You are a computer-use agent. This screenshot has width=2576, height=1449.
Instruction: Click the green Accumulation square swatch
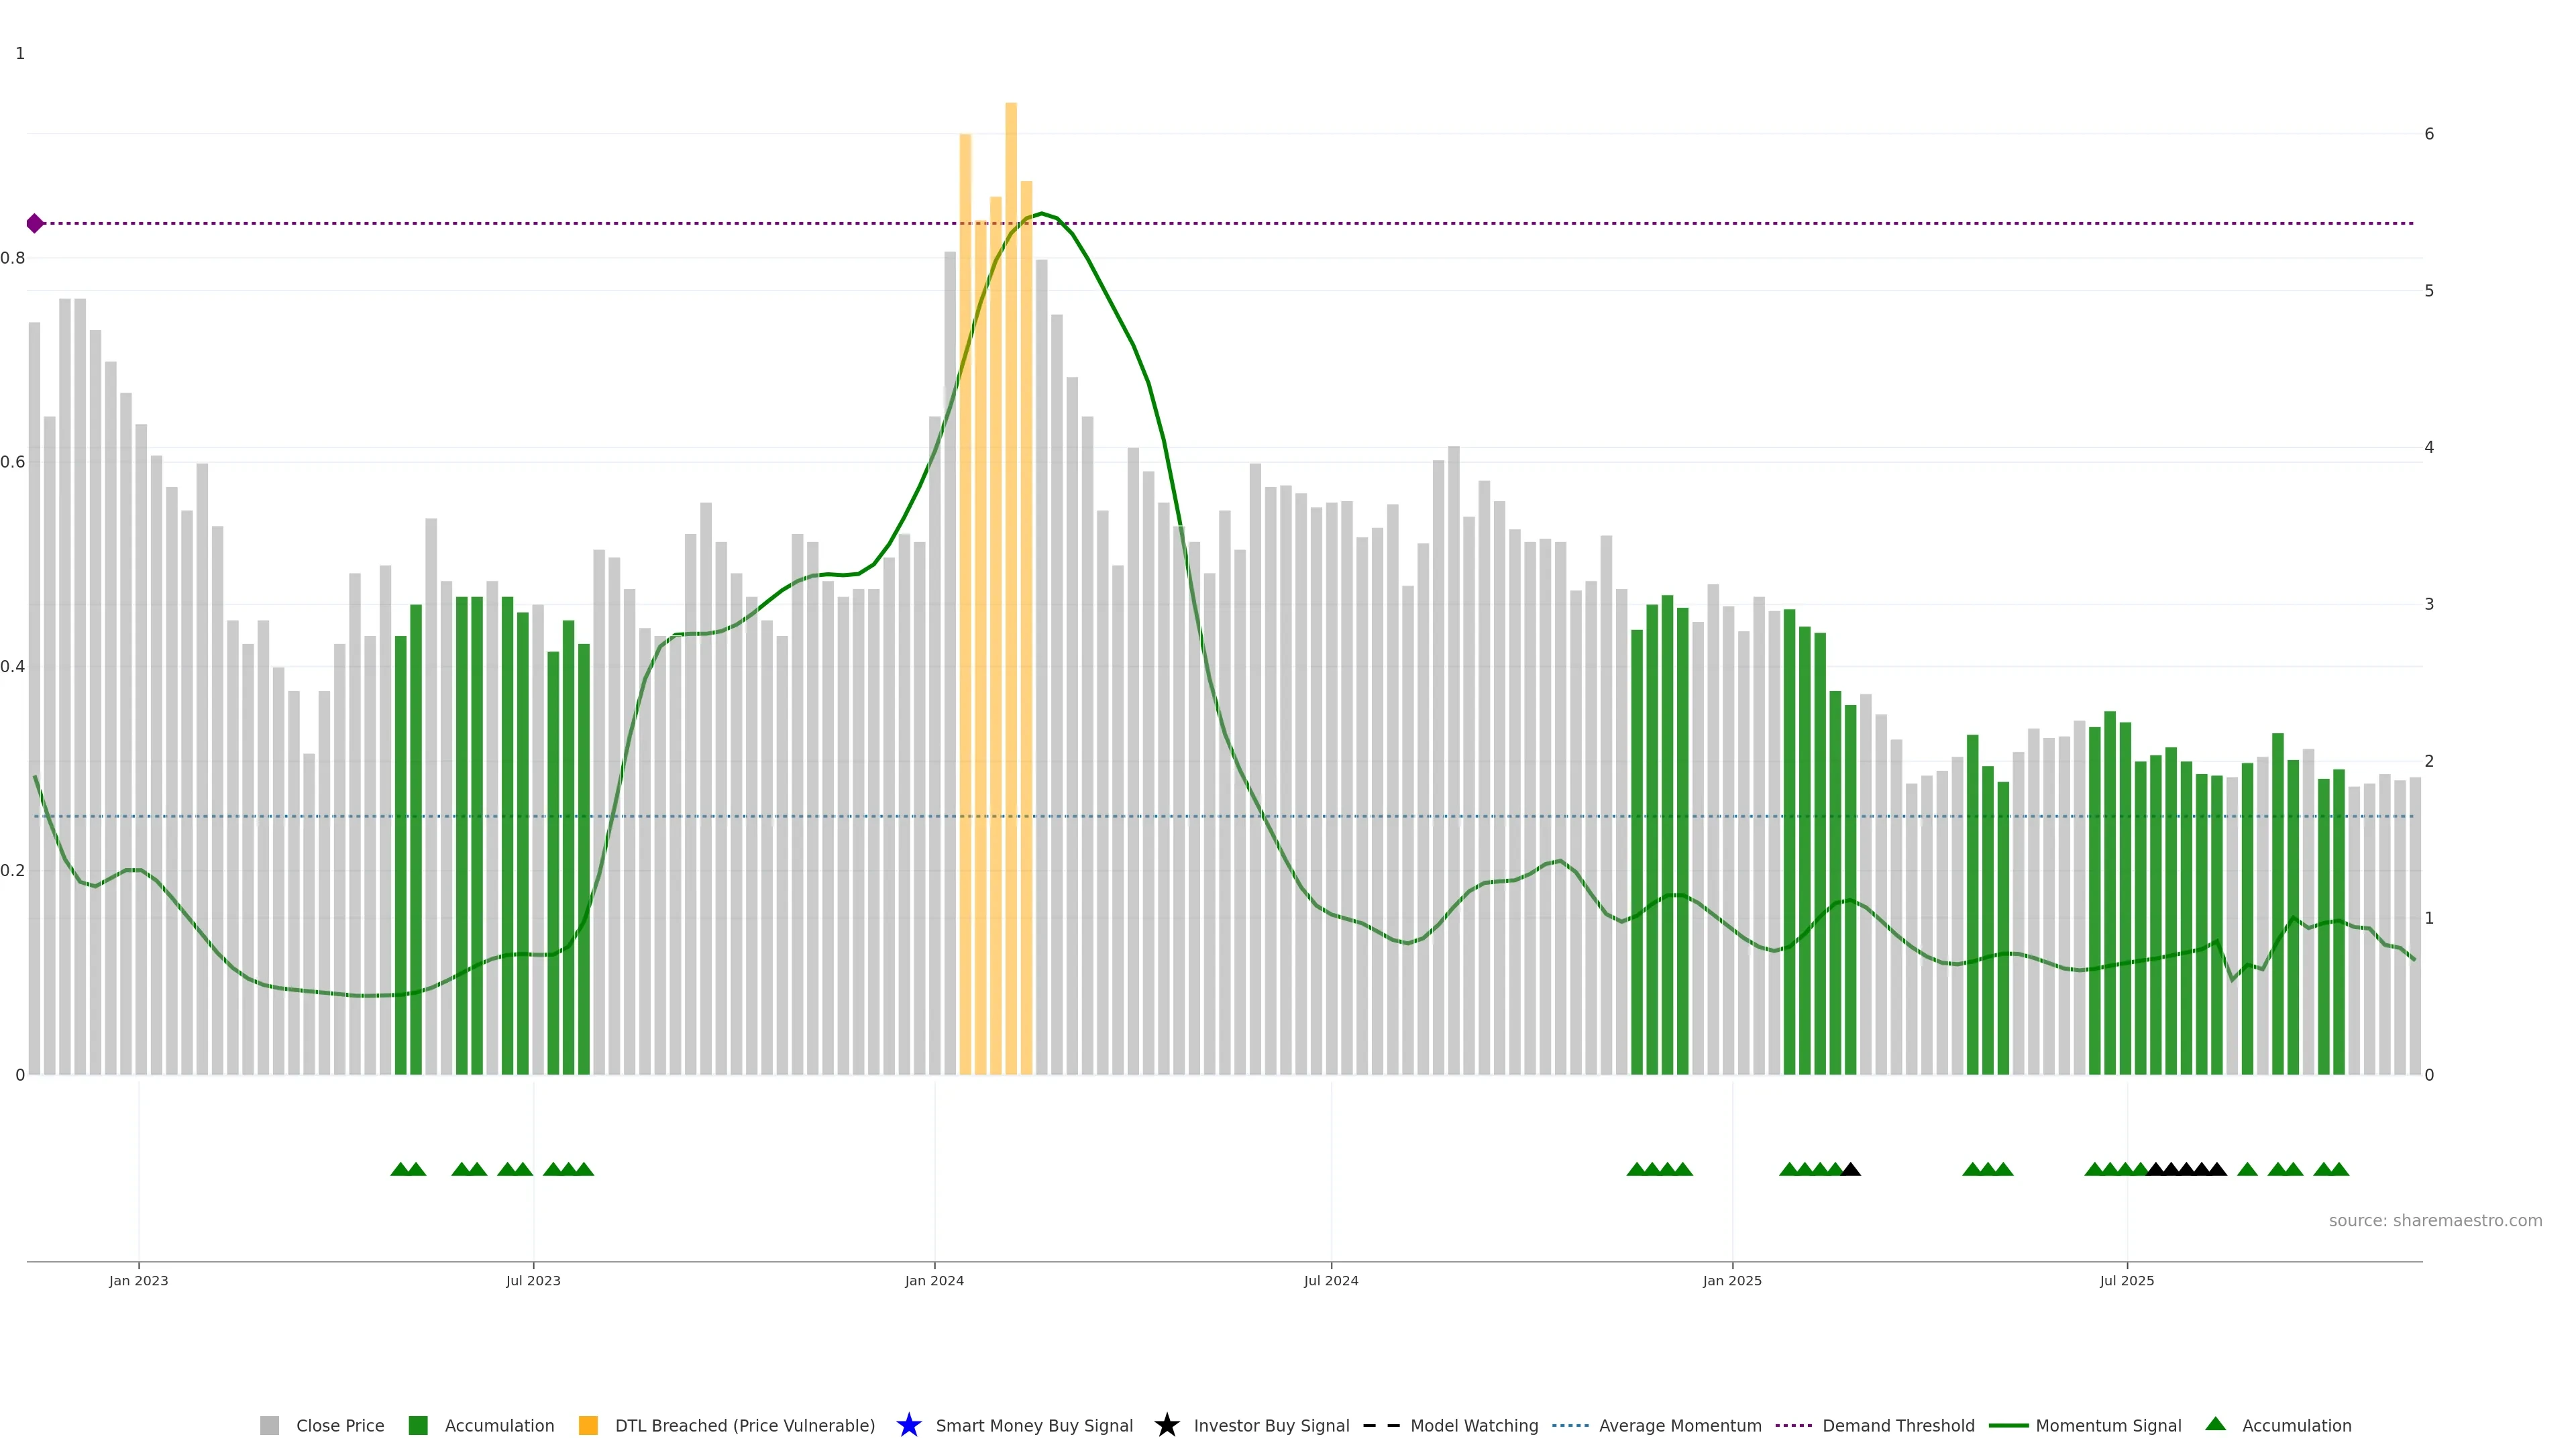click(x=418, y=1425)
